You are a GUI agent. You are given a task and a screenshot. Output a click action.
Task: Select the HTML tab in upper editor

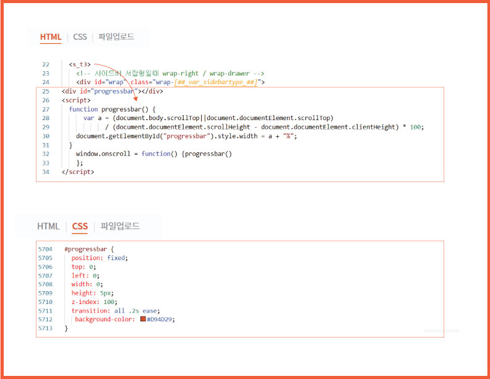[x=51, y=37]
